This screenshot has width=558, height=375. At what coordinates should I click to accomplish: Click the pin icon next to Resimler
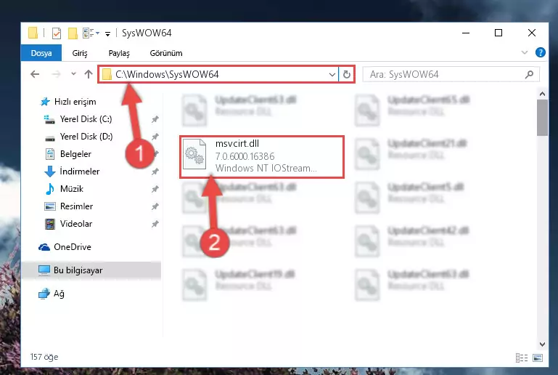(x=155, y=206)
